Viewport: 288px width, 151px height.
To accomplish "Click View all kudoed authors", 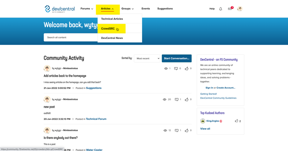I will [205, 129].
